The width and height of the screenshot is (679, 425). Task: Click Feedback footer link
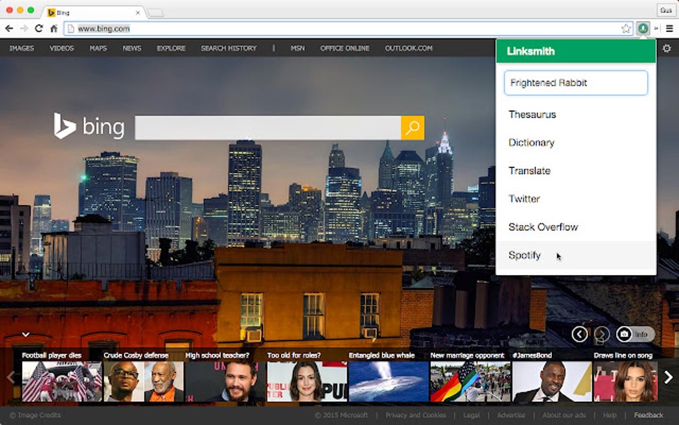click(x=648, y=415)
